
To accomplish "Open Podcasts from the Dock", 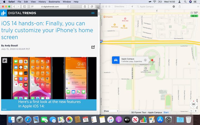I will tap(119, 120).
